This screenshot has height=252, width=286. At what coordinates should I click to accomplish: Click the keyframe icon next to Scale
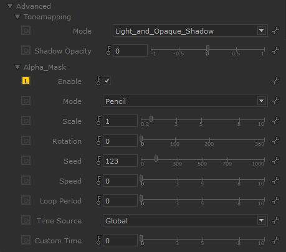pyautogui.click(x=98, y=121)
